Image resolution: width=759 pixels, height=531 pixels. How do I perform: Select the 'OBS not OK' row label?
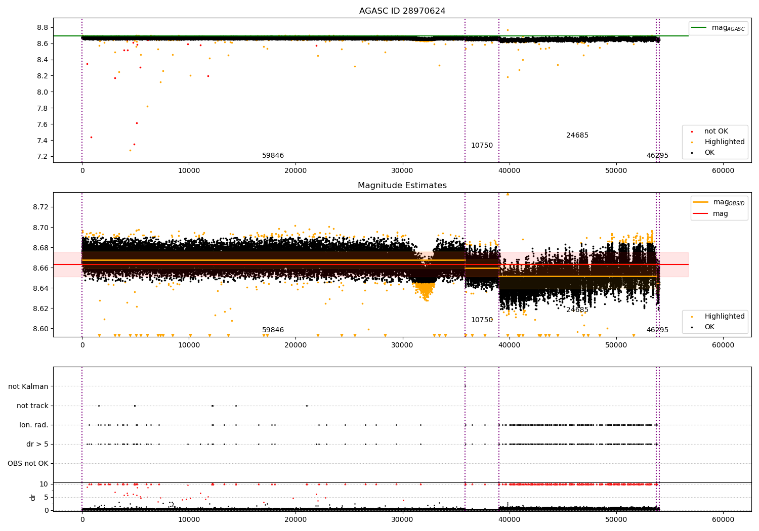pyautogui.click(x=28, y=464)
